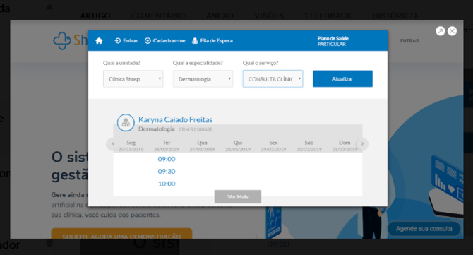Click the Sex 29/03/2019 column header
The height and width of the screenshot is (255, 473).
click(x=273, y=146)
